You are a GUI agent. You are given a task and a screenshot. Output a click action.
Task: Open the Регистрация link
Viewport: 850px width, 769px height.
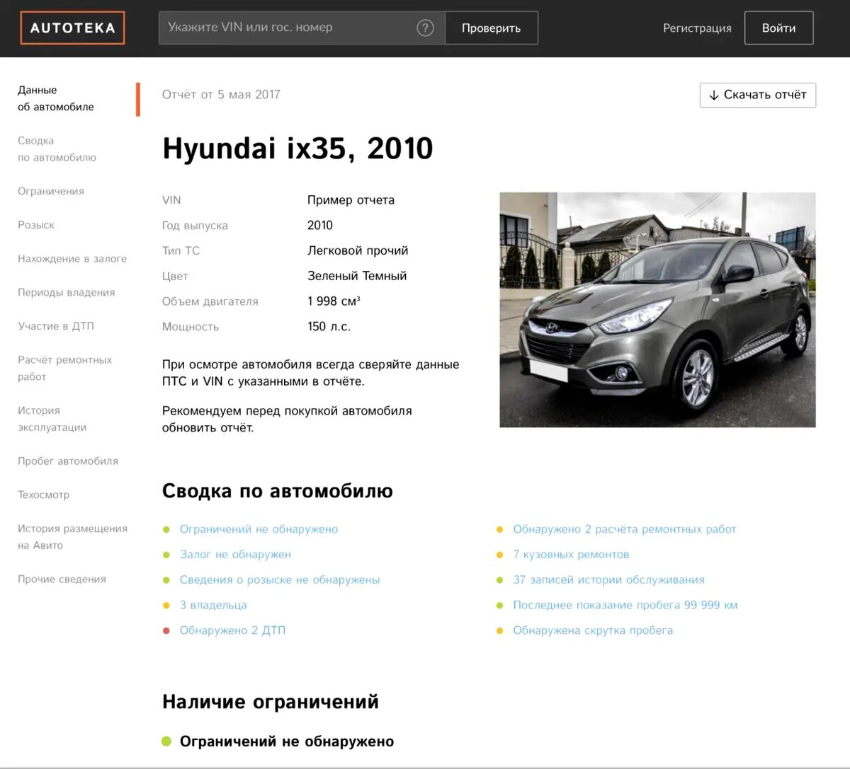(697, 28)
